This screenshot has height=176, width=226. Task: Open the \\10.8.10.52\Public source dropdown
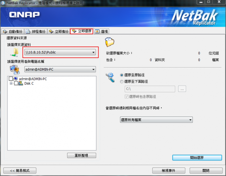pyautogui.click(x=60, y=52)
